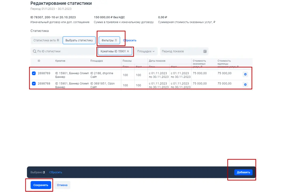Click the Креатив column header
This screenshot has height=192, width=293.
[60, 61]
